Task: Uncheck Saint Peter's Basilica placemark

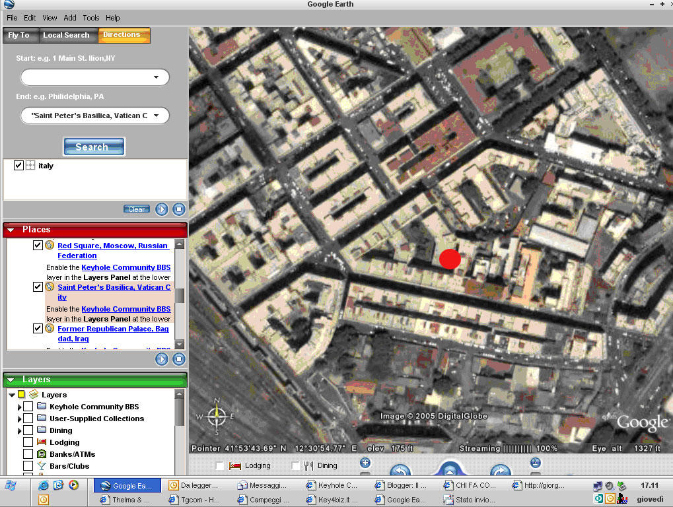Action: tap(38, 287)
